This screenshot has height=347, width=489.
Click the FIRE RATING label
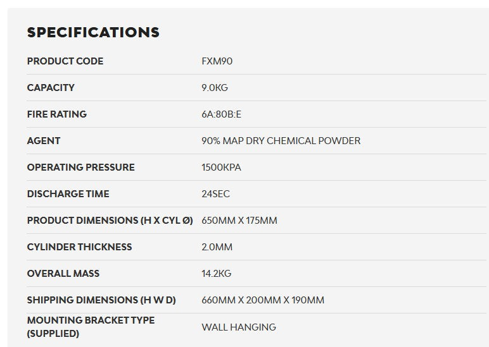click(x=56, y=114)
